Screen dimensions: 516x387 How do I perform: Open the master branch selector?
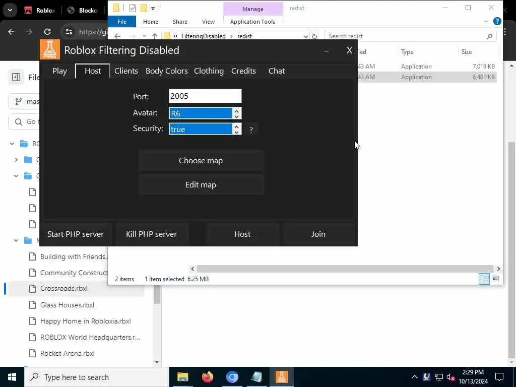24,101
